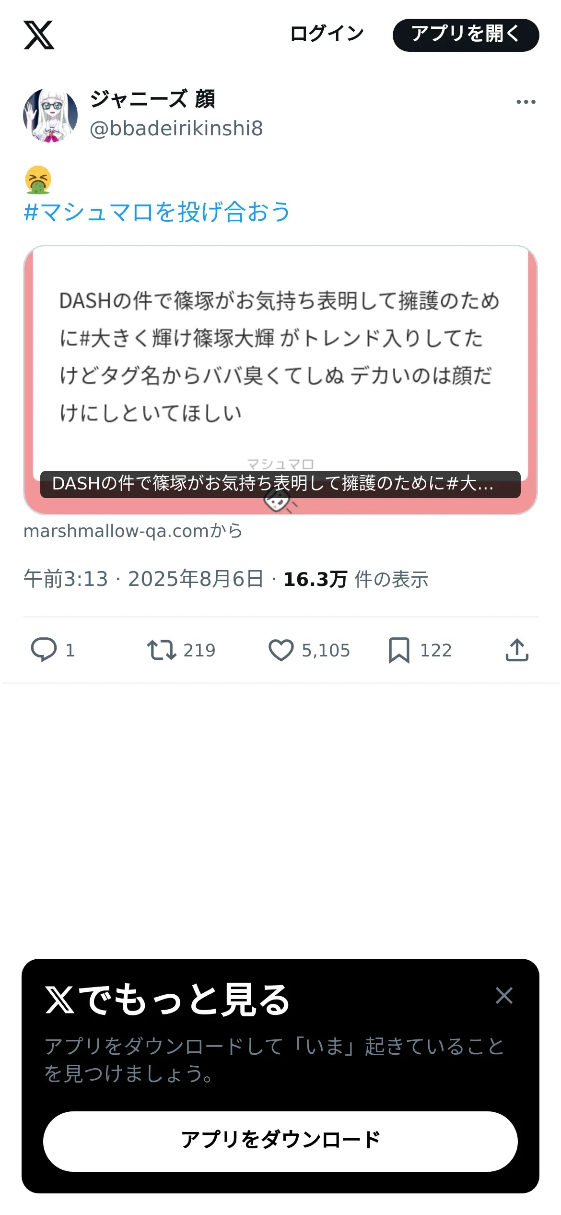Click the share upload icon
This screenshot has width=561, height=1215.
517,650
